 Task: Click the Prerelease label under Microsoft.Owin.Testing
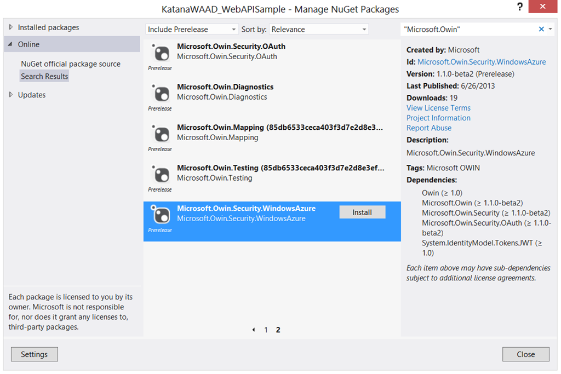160,189
